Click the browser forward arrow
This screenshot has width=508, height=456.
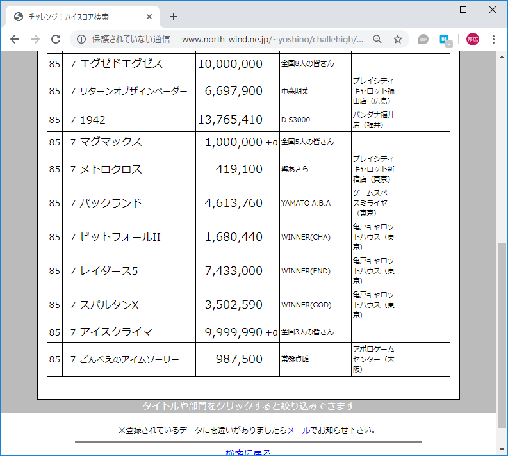[35, 39]
